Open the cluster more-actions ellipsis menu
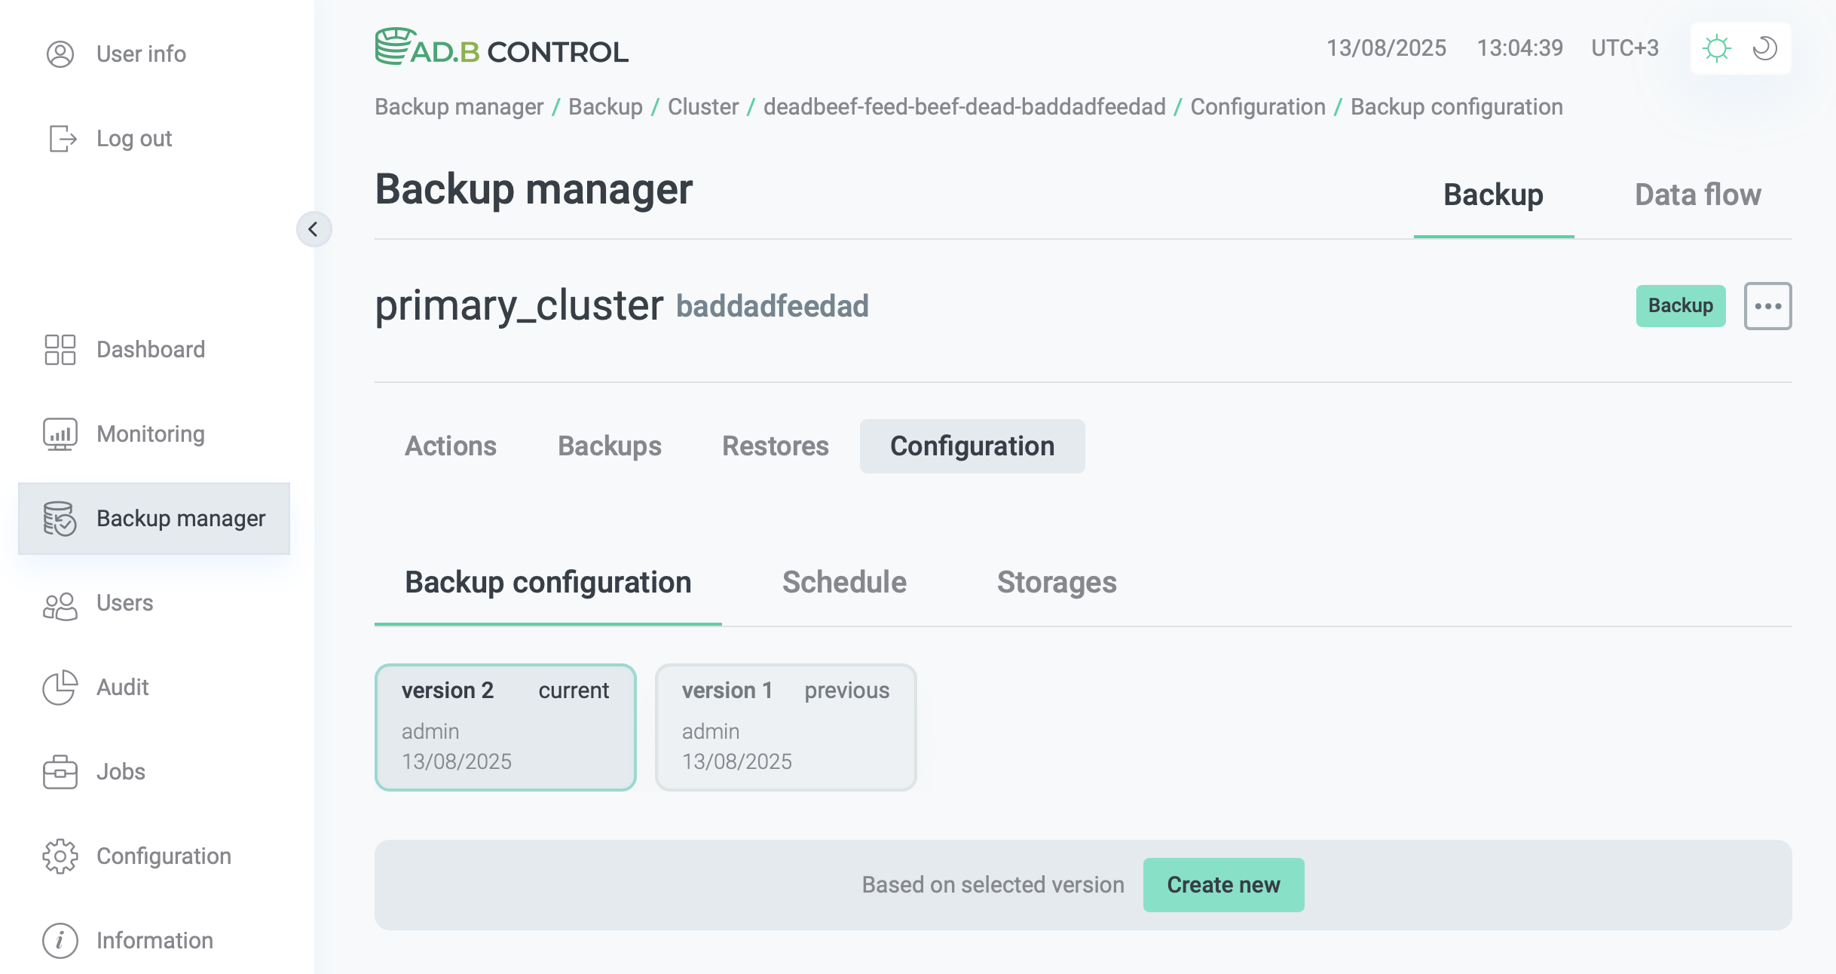 tap(1768, 305)
